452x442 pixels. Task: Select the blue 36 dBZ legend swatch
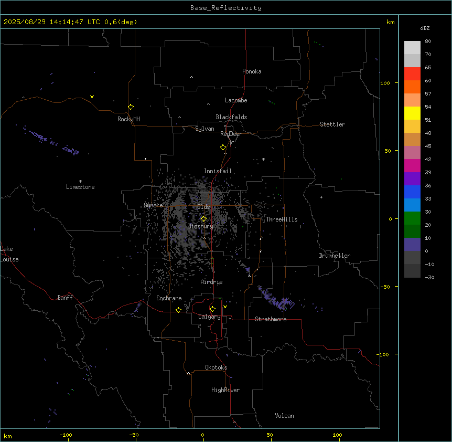pos(412,192)
